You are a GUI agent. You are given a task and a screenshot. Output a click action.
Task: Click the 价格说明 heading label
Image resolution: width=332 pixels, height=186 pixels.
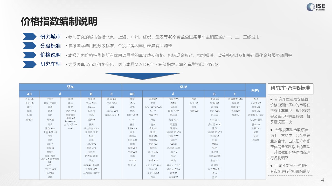pyautogui.click(x=50, y=55)
